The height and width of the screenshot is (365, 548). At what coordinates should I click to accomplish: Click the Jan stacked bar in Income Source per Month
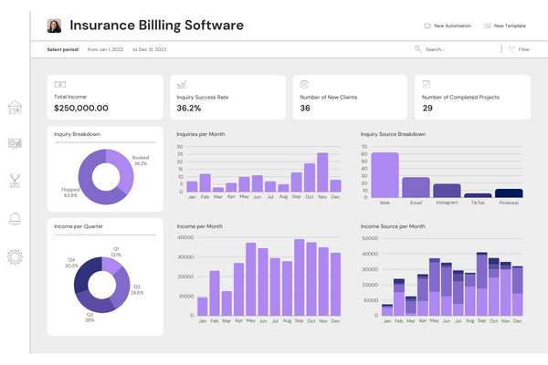coord(387,310)
